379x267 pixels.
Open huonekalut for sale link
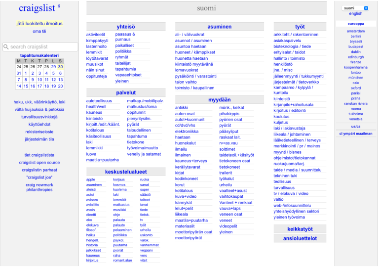click(x=186, y=143)
